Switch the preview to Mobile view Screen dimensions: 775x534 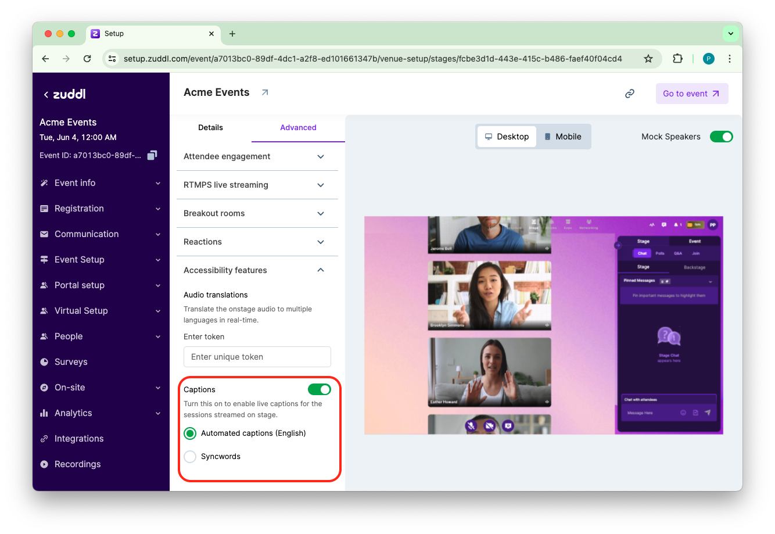pyautogui.click(x=563, y=137)
